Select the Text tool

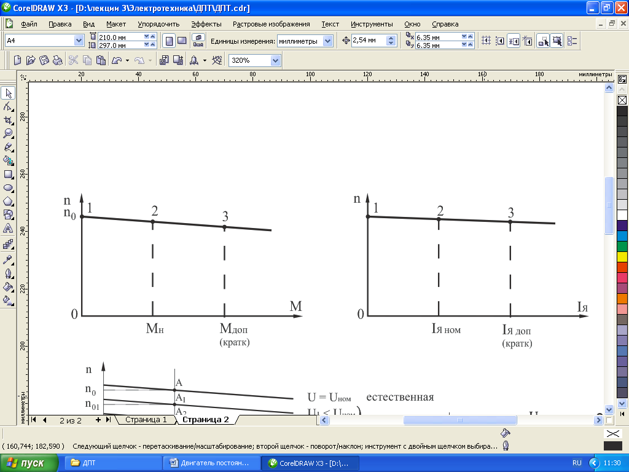(x=8, y=229)
